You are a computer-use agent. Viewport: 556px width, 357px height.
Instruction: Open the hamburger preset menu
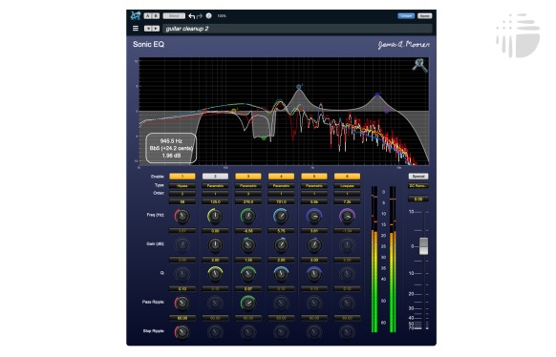pyautogui.click(x=136, y=29)
